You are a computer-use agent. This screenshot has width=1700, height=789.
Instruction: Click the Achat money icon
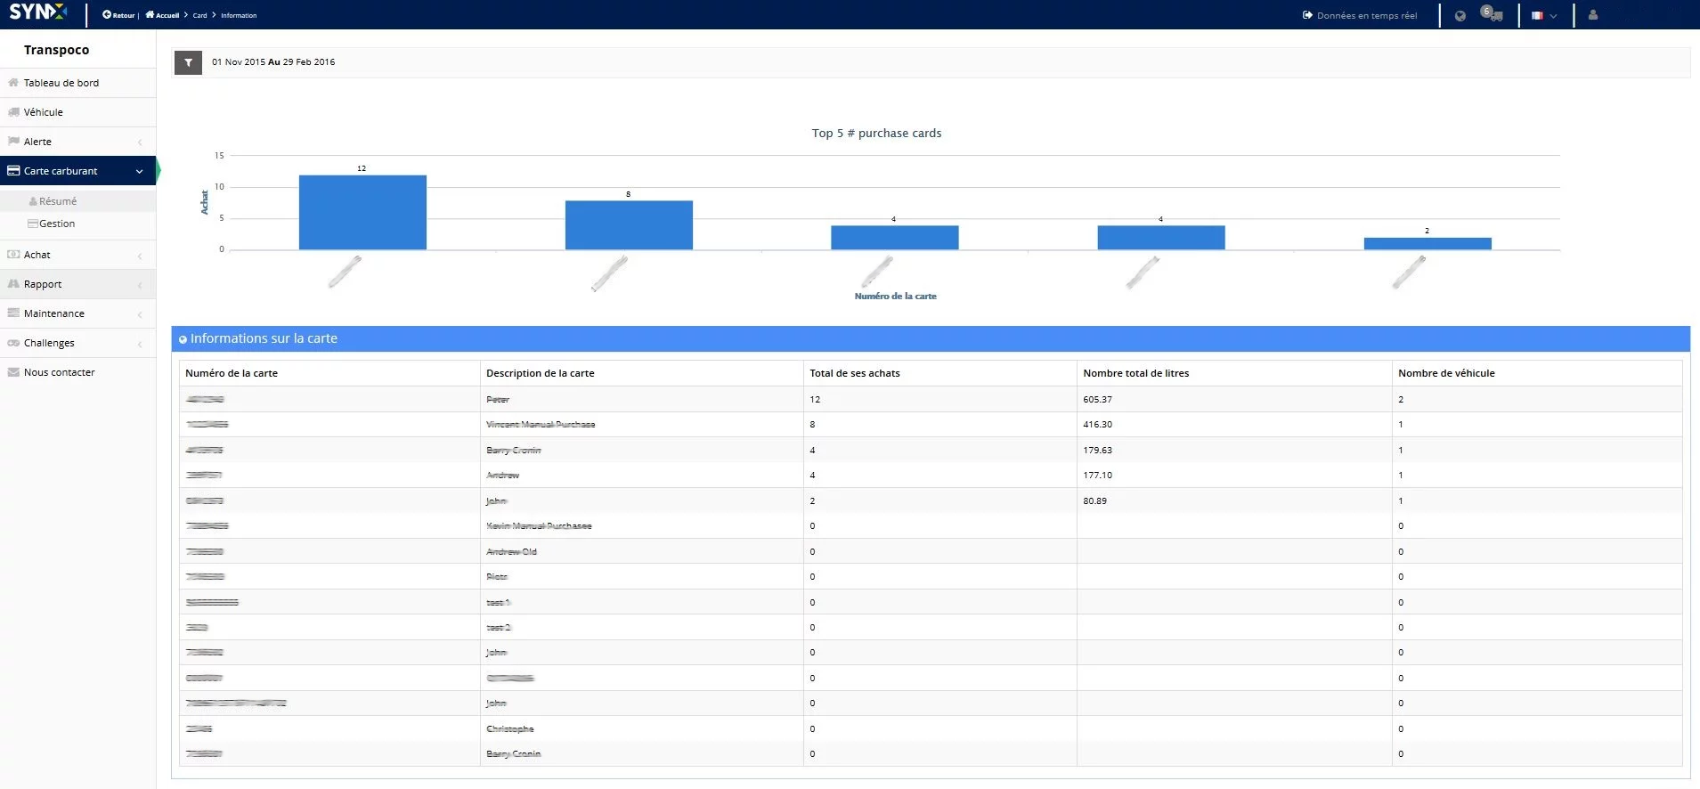13,254
